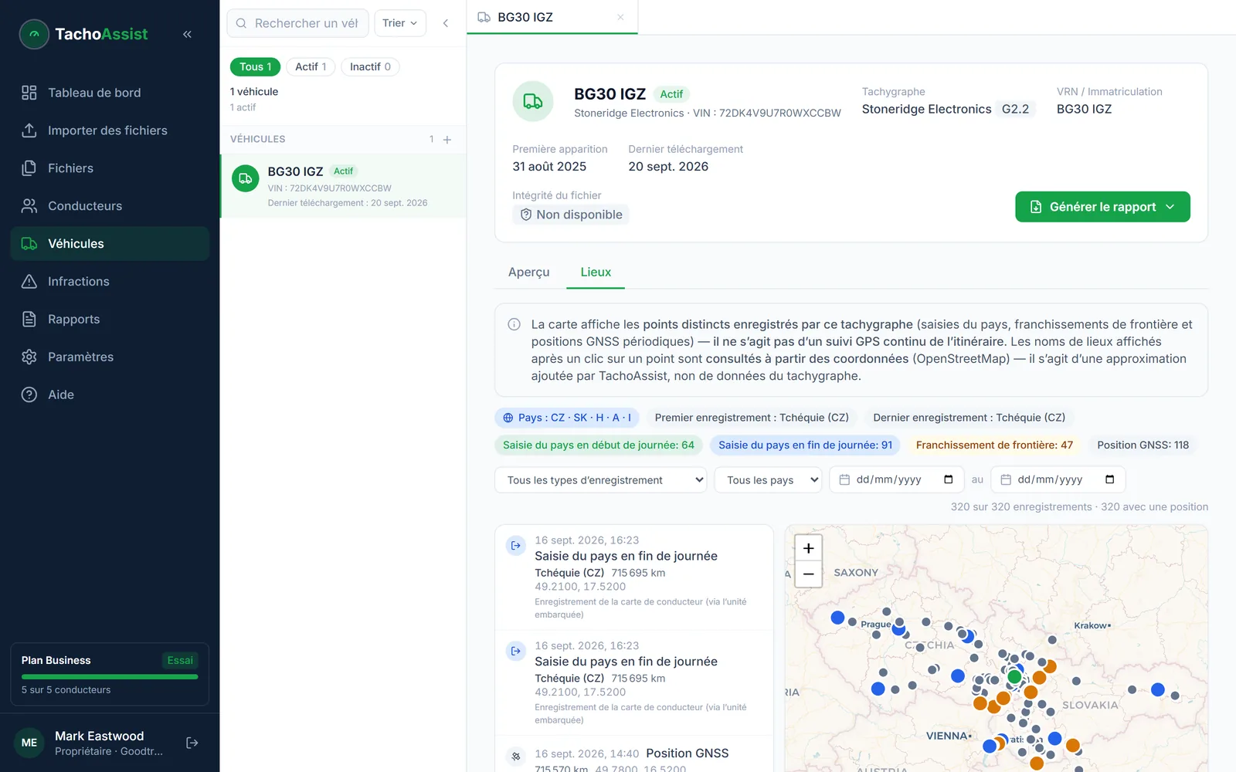Focus the vehicle search field
1236x772 pixels.
[297, 23]
